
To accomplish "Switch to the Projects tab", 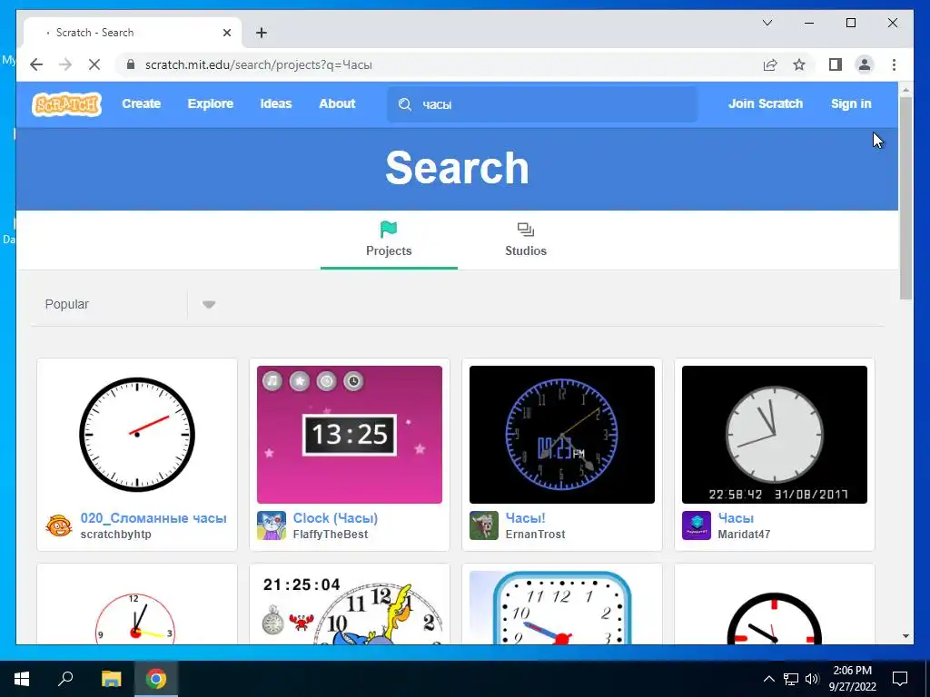I will coord(389,240).
